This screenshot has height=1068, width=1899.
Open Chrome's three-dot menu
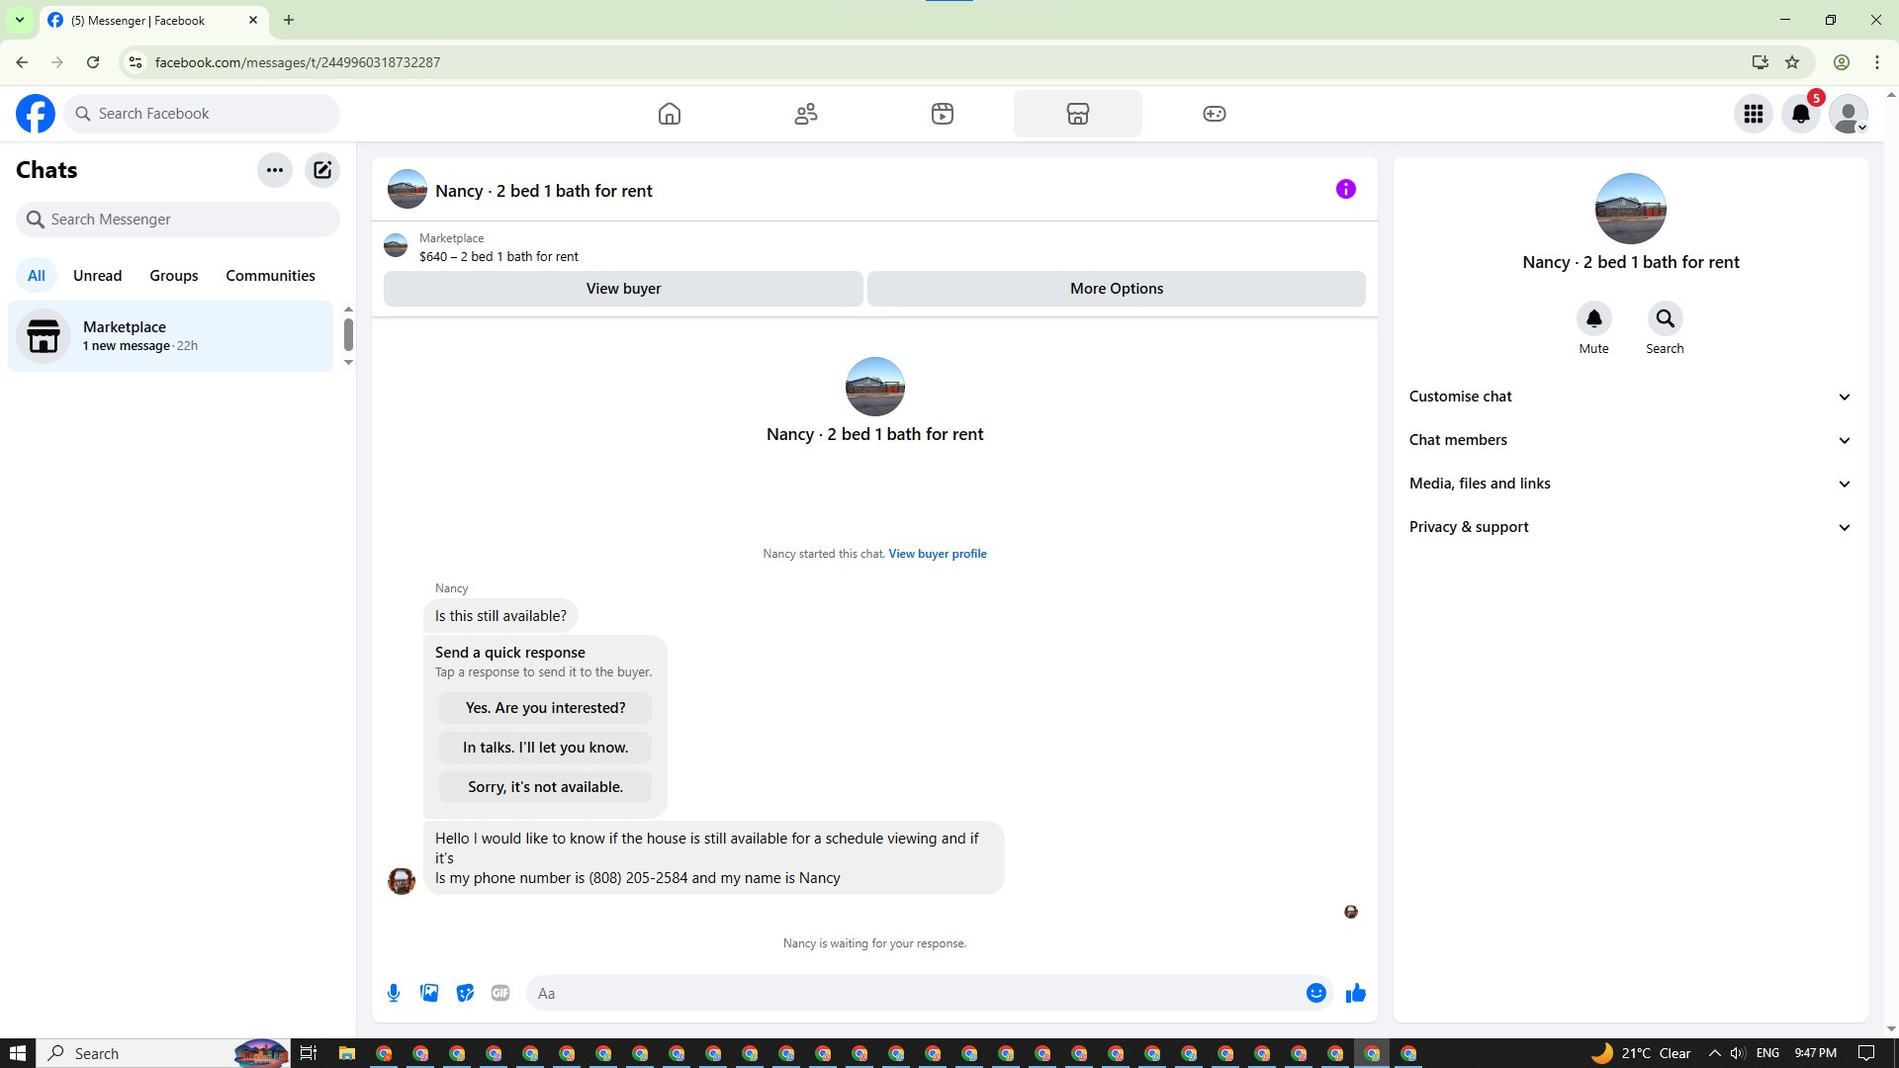tap(1877, 62)
